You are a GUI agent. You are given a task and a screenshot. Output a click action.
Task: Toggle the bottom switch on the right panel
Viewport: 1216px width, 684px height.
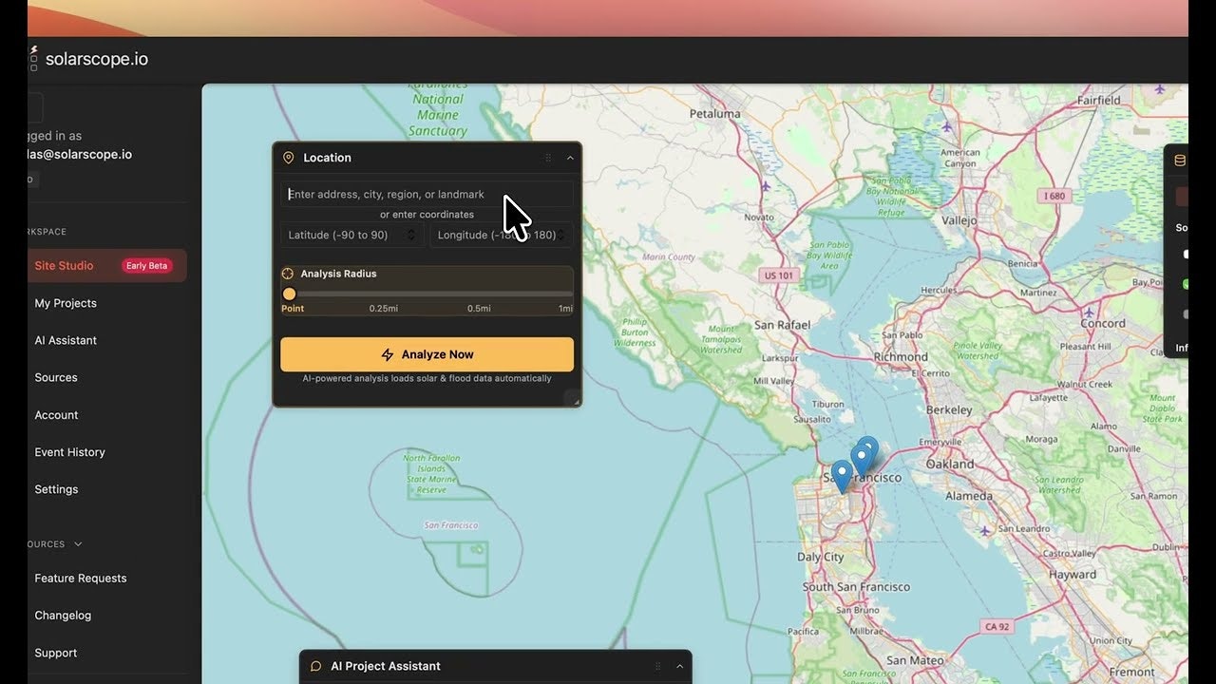click(1185, 313)
